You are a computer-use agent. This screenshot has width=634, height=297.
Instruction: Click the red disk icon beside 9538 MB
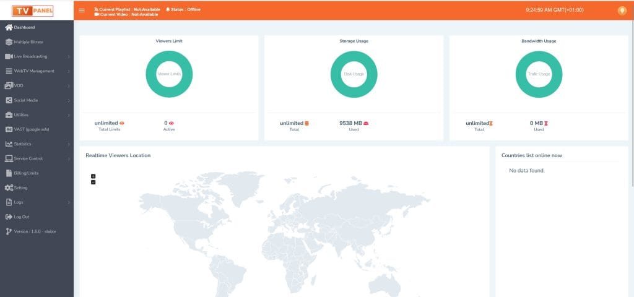[366, 123]
